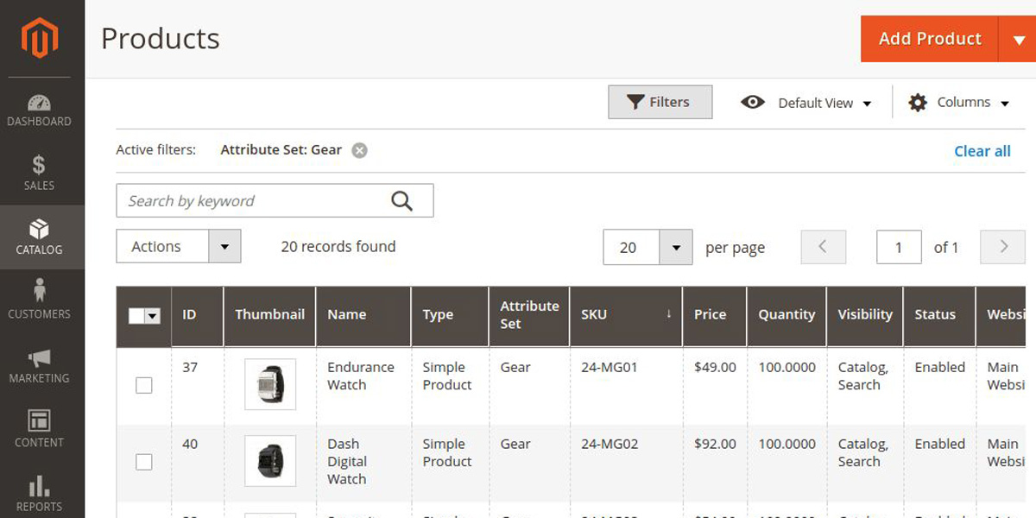Screen dimensions: 1036x518
Task: Sort by the Price column header
Action: 714,315
